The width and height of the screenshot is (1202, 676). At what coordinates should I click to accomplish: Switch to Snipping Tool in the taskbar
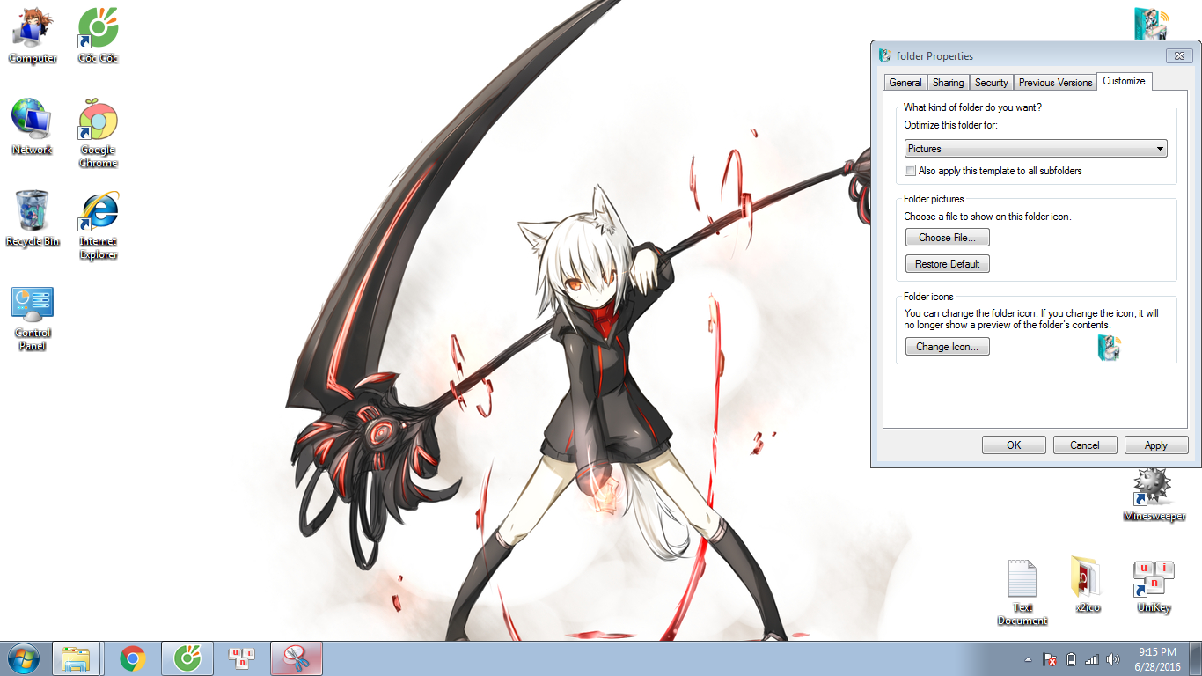pyautogui.click(x=297, y=658)
